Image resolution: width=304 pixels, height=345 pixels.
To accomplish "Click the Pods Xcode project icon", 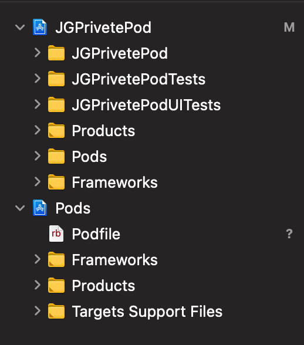I will [40, 208].
